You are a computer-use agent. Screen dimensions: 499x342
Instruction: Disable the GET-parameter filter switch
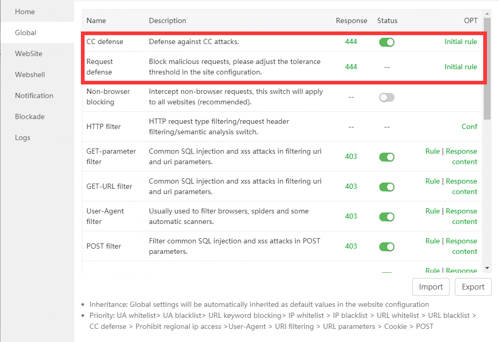(387, 157)
